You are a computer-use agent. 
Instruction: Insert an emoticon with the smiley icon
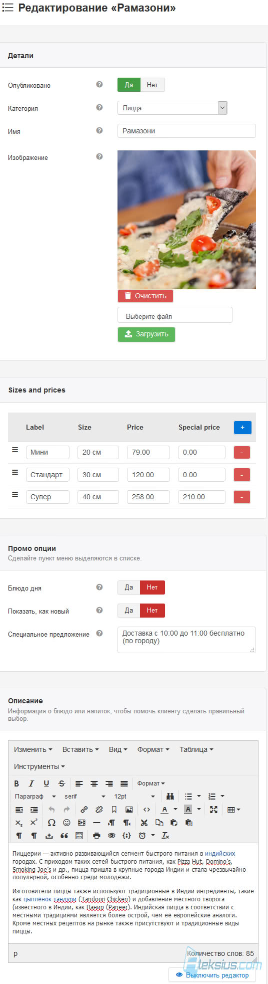66,822
